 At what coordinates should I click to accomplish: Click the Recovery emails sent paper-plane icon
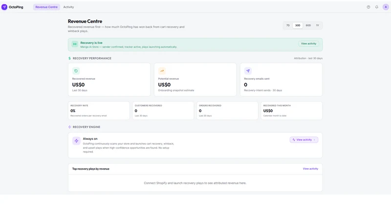tap(248, 71)
